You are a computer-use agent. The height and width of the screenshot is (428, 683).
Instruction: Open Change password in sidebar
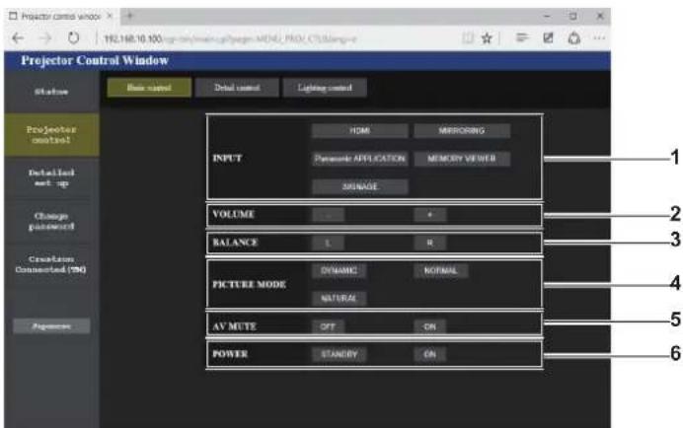(x=51, y=221)
